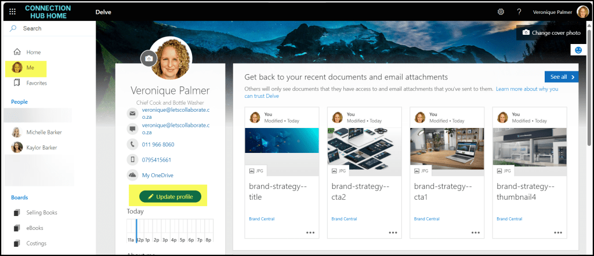Click the Home icon in sidebar
The height and width of the screenshot is (256, 594).
[x=17, y=52]
